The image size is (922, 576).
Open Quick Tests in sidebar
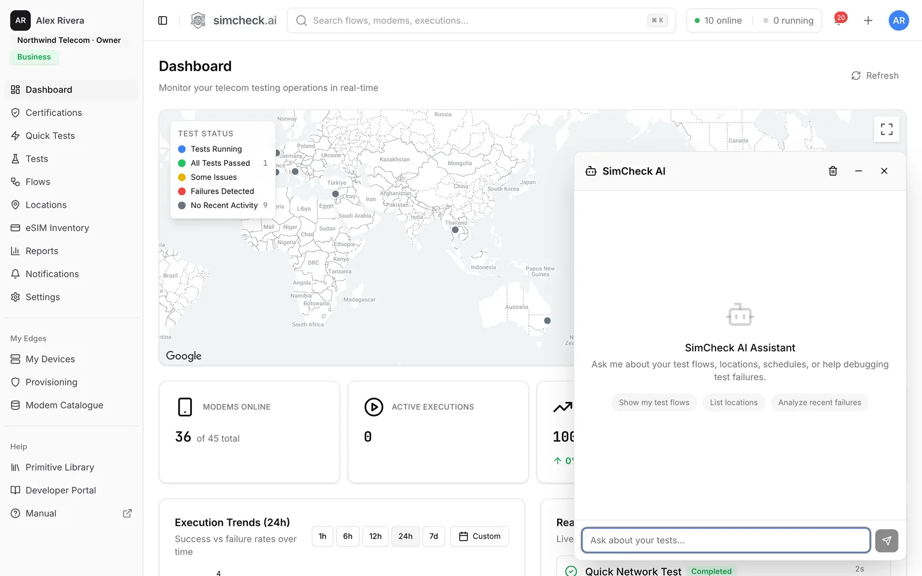71,136
